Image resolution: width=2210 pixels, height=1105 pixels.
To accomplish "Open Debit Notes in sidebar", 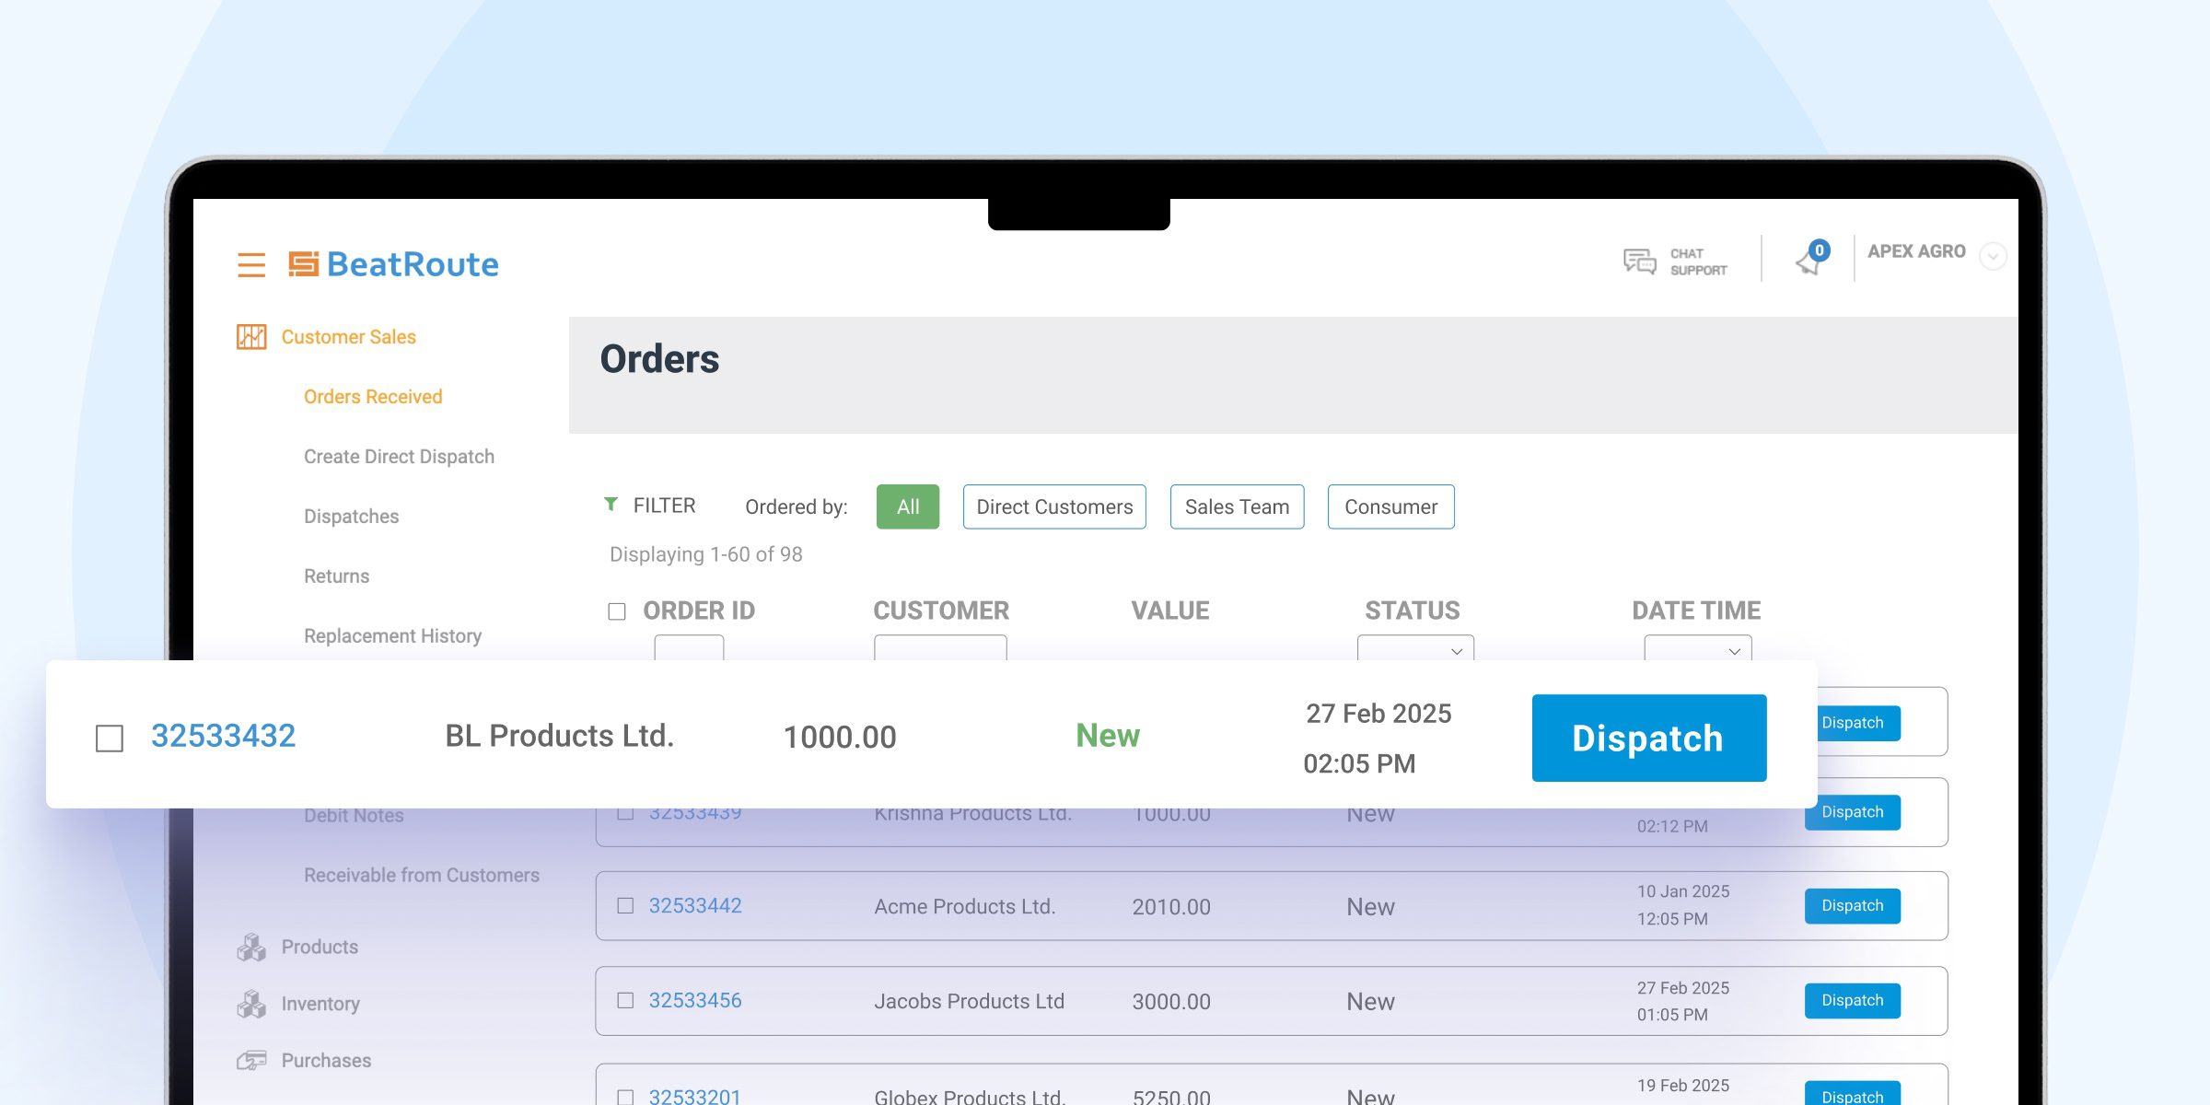I will point(354,816).
